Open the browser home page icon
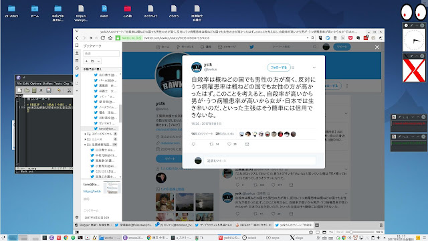 tap(110, 38)
